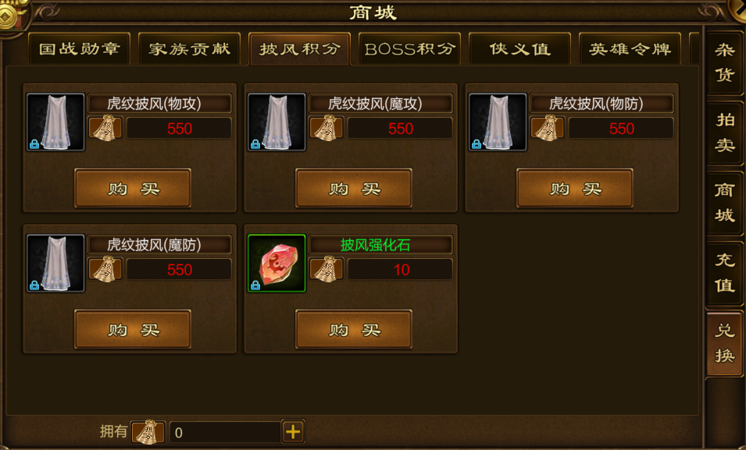This screenshot has height=450, width=746.
Task: Click points currency icon under 披风强化石
Action: tap(327, 269)
